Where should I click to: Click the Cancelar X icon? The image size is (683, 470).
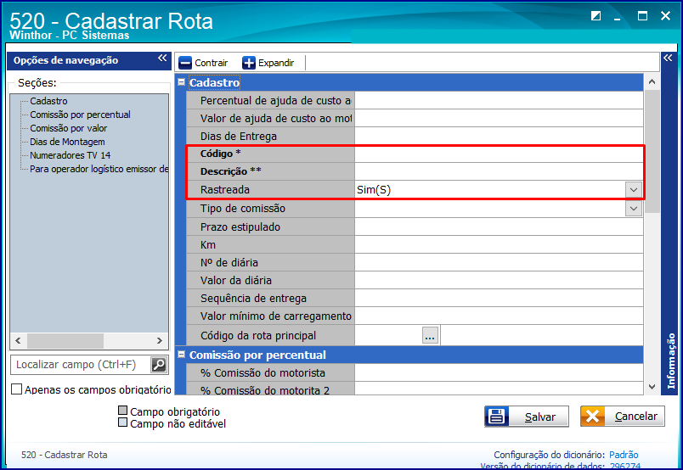click(x=592, y=417)
